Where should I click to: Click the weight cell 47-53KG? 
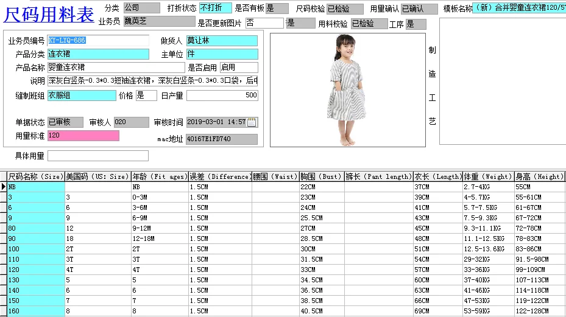click(x=489, y=301)
